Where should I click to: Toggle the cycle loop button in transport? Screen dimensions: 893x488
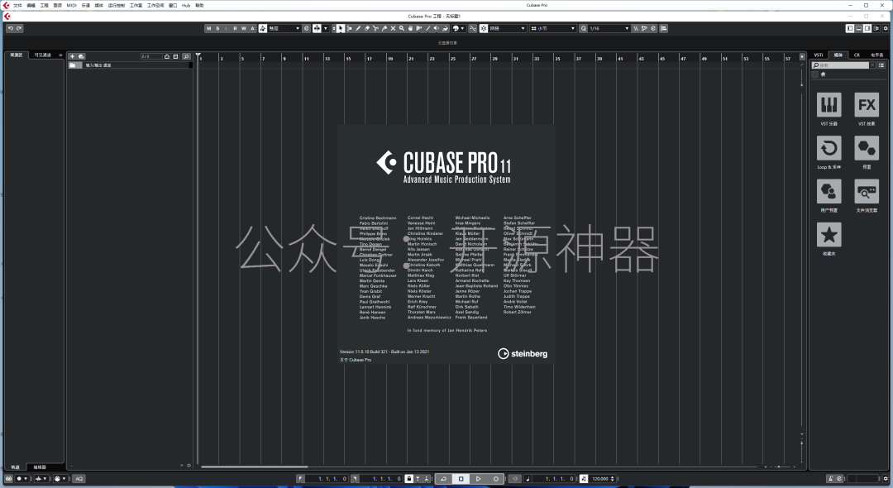pyautogui.click(x=443, y=479)
